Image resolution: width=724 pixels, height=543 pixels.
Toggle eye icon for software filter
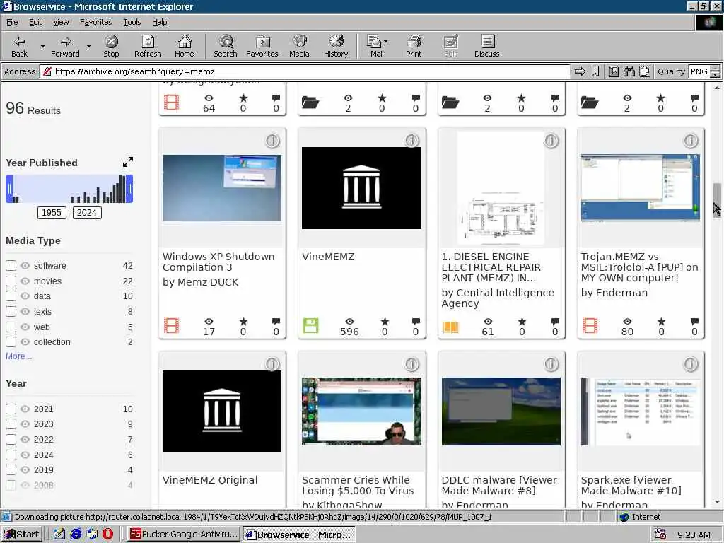tap(25, 266)
